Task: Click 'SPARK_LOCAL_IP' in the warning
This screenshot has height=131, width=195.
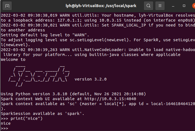Action: click(129, 25)
